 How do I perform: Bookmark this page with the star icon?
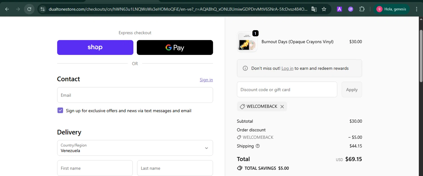tap(324, 9)
